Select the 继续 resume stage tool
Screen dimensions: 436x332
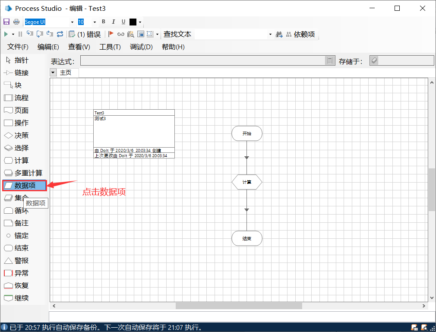point(16,298)
